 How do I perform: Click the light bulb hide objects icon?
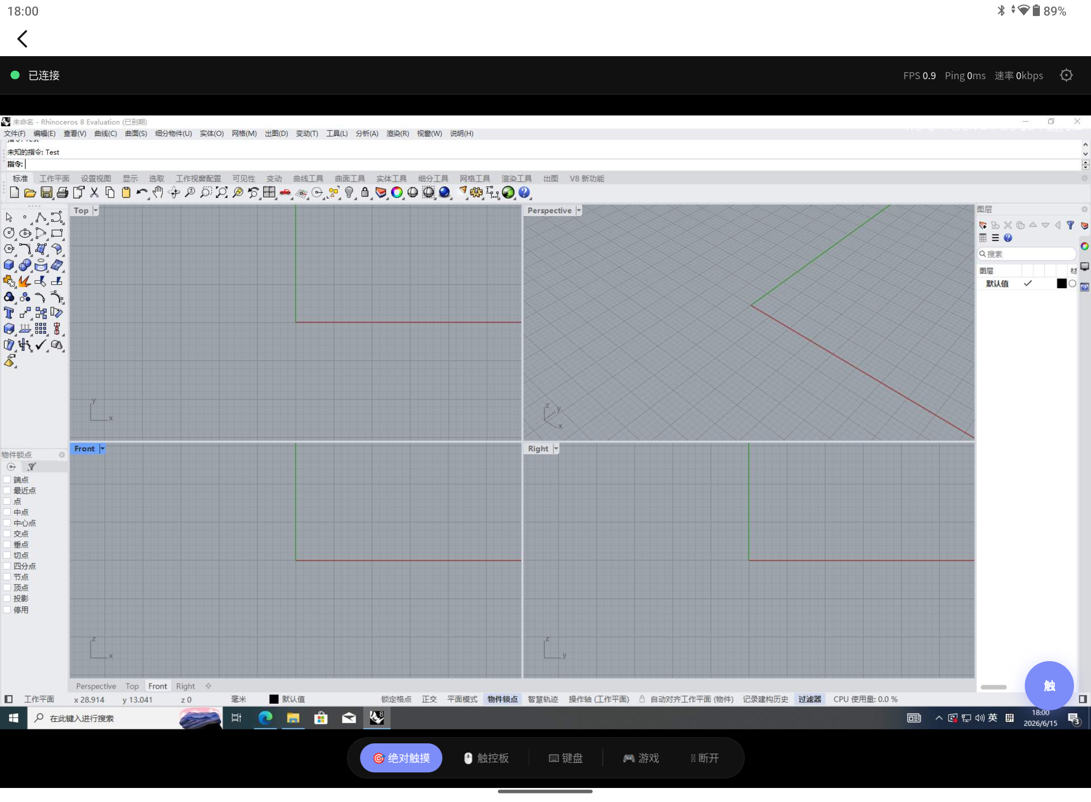point(349,192)
